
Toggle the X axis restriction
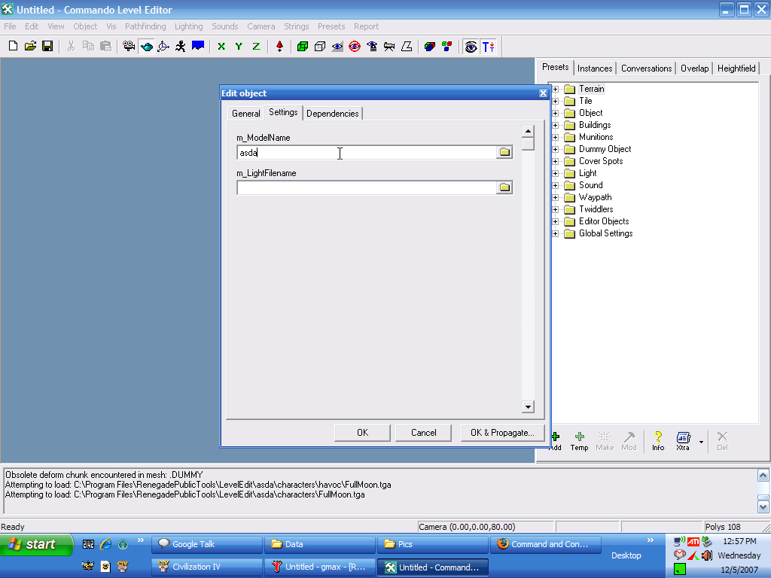point(221,47)
